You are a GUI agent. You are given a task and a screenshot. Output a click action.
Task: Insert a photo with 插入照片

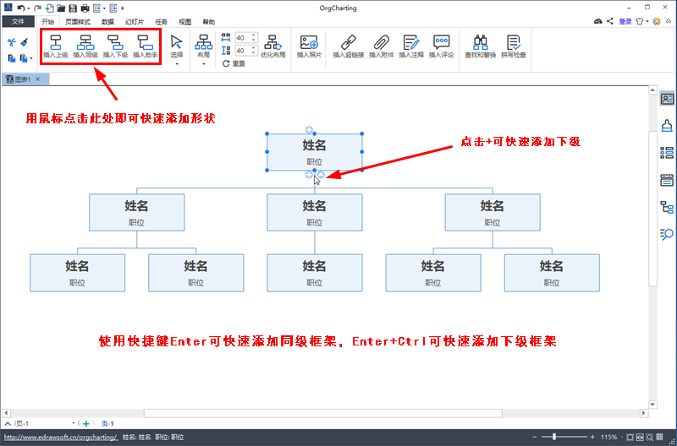309,46
